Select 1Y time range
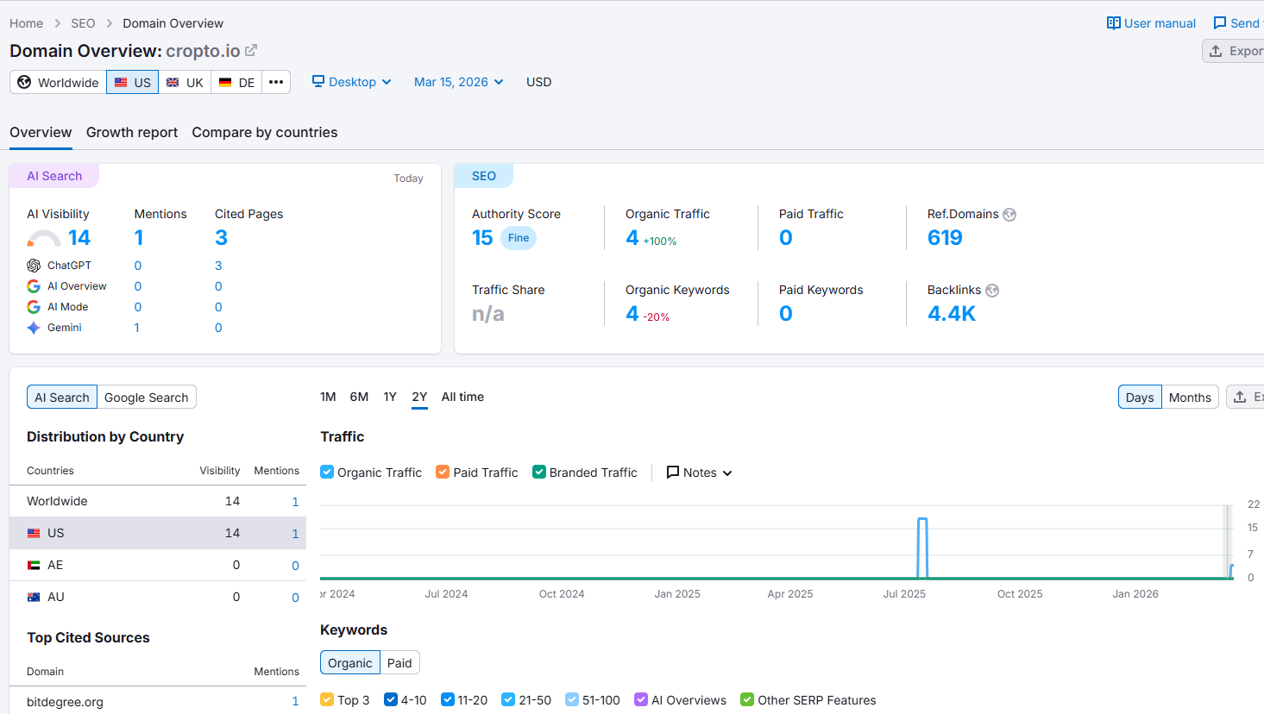The height and width of the screenshot is (714, 1264). [x=390, y=397]
